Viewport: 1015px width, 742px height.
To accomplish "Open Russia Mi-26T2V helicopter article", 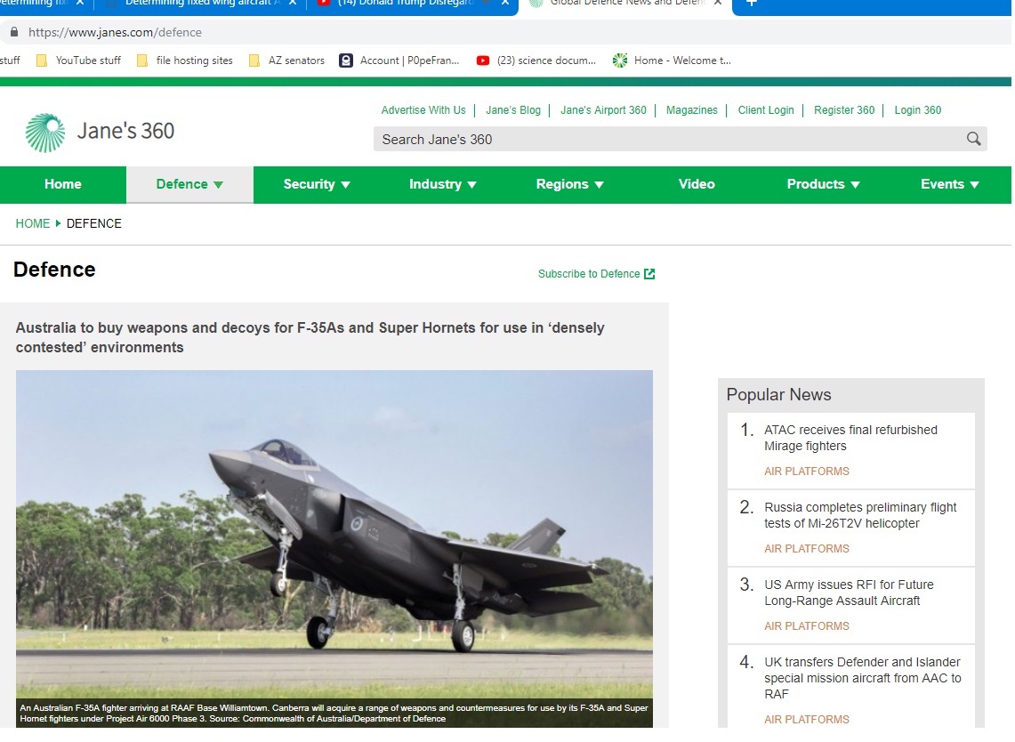I will tap(862, 517).
